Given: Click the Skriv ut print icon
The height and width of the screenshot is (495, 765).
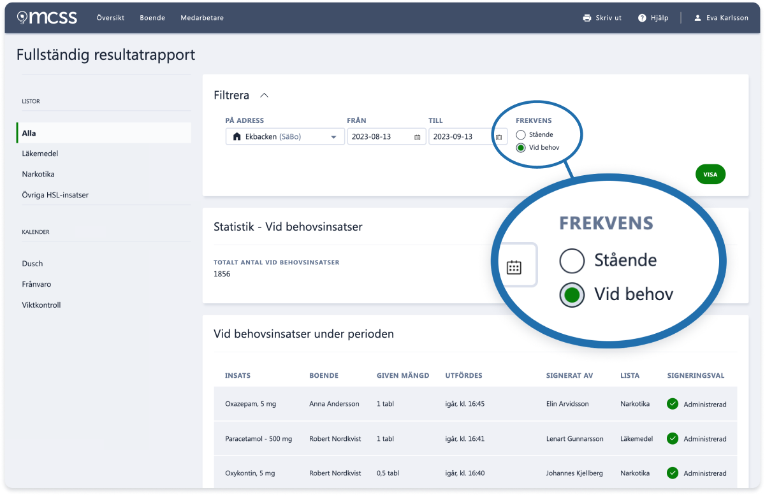Looking at the screenshot, I should click(x=586, y=18).
